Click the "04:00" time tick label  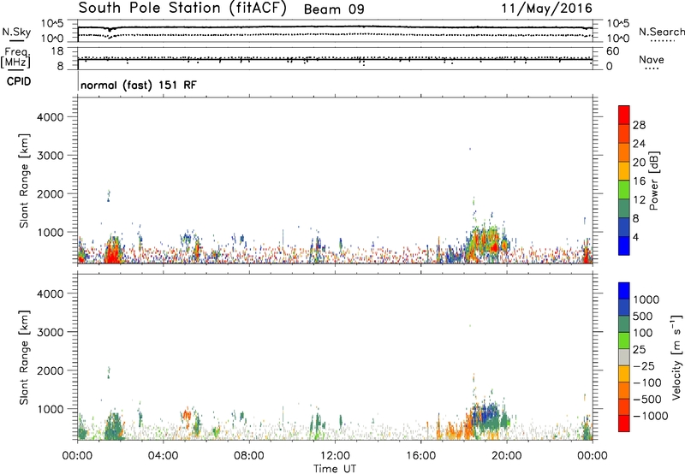[164, 456]
